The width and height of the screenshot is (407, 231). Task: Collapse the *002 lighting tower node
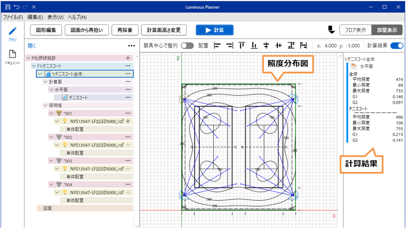coord(51,137)
